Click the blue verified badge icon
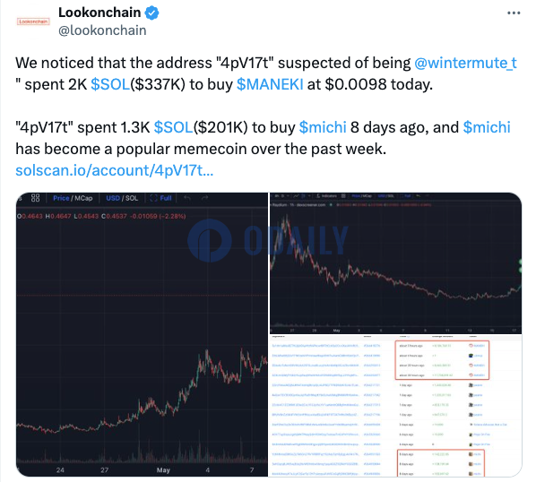The height and width of the screenshot is (482, 536). pos(151,13)
